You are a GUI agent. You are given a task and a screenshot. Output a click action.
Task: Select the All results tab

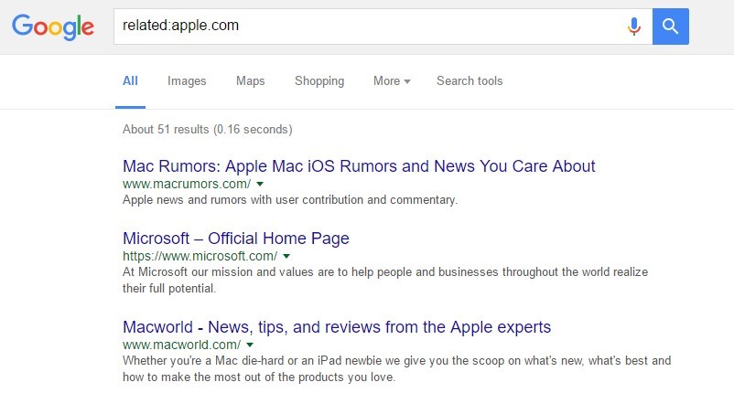(x=130, y=80)
